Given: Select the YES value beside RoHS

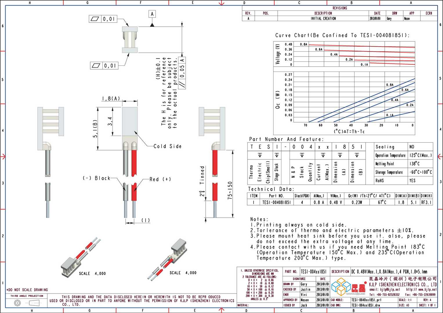Looking at the screenshot, I should click(421, 180).
